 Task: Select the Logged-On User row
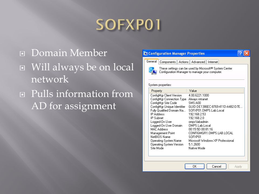(x=197, y=122)
